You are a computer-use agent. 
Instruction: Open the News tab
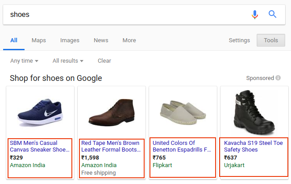pos(101,40)
